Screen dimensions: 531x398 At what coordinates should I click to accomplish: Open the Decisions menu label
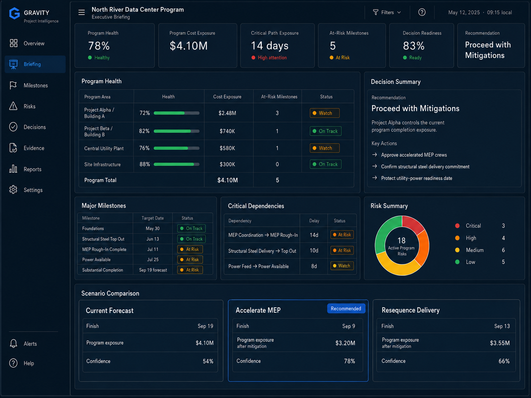(x=35, y=127)
